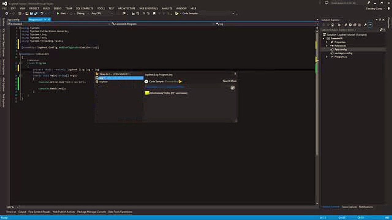Close the Program.cs editor tab
This screenshot has height=220, width=392.
(48, 20)
